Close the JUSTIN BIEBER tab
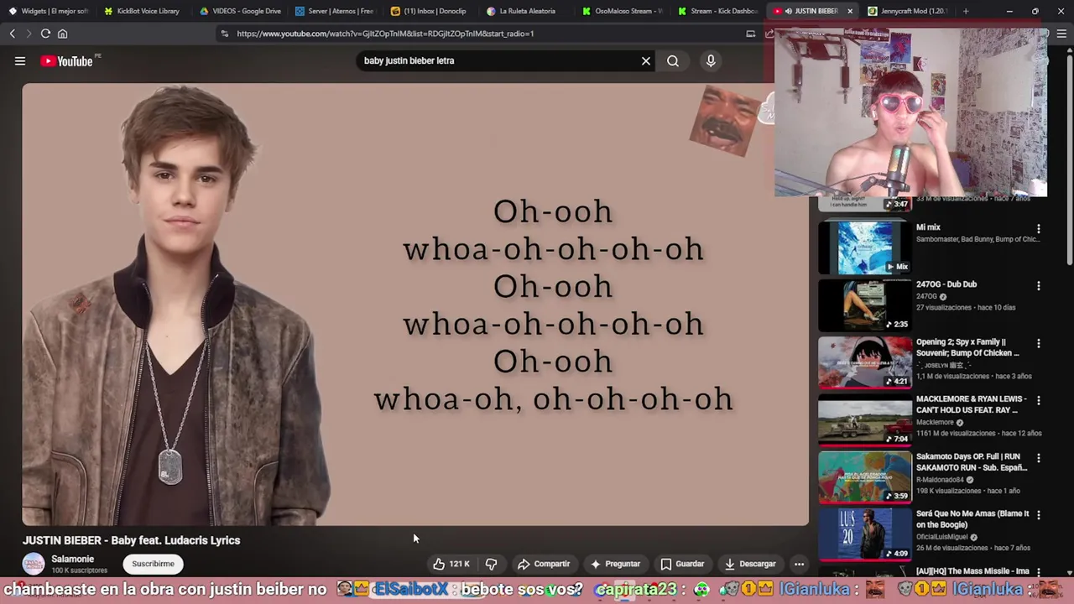1074x604 pixels. pos(850,11)
